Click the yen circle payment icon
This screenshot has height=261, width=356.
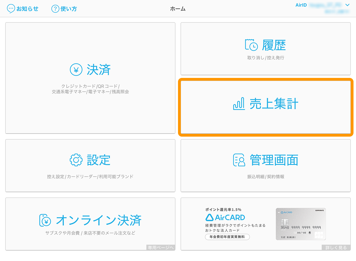(76, 70)
